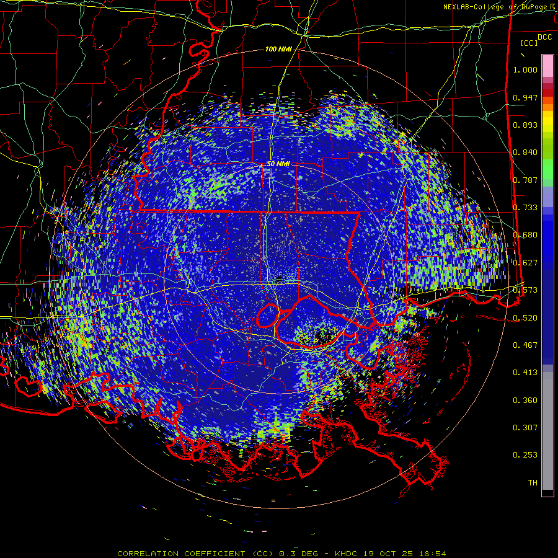
Task: Pick the black TH swatch at bar bottom
Action: [x=547, y=493]
